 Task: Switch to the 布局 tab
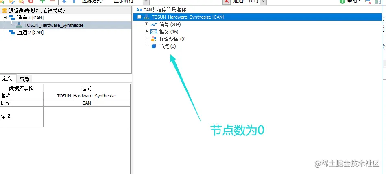(24, 79)
